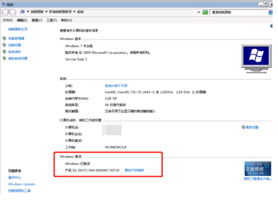Click the Forward navigation arrow button

coord(12,12)
